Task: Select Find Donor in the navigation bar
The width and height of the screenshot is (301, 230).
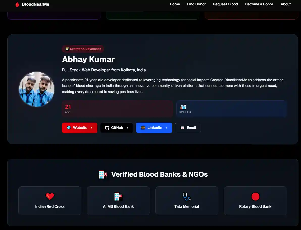Action: [x=196, y=4]
